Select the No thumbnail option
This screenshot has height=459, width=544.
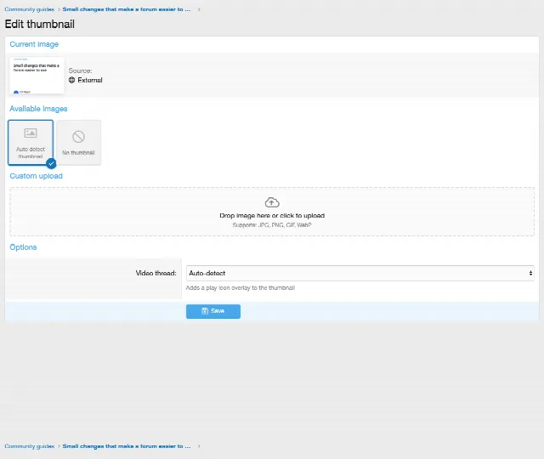pyautogui.click(x=78, y=142)
